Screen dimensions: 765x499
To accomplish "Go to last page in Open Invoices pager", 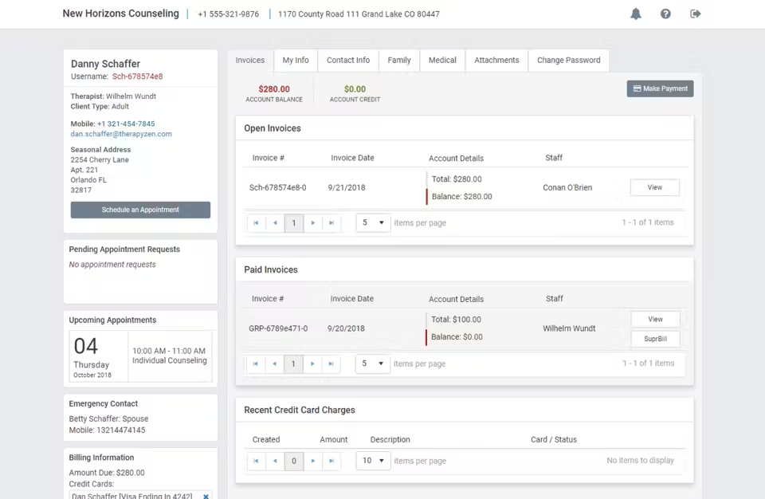I will [331, 222].
